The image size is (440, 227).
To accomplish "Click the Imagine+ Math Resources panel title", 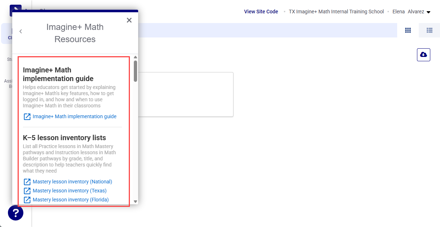I will pyautogui.click(x=75, y=33).
